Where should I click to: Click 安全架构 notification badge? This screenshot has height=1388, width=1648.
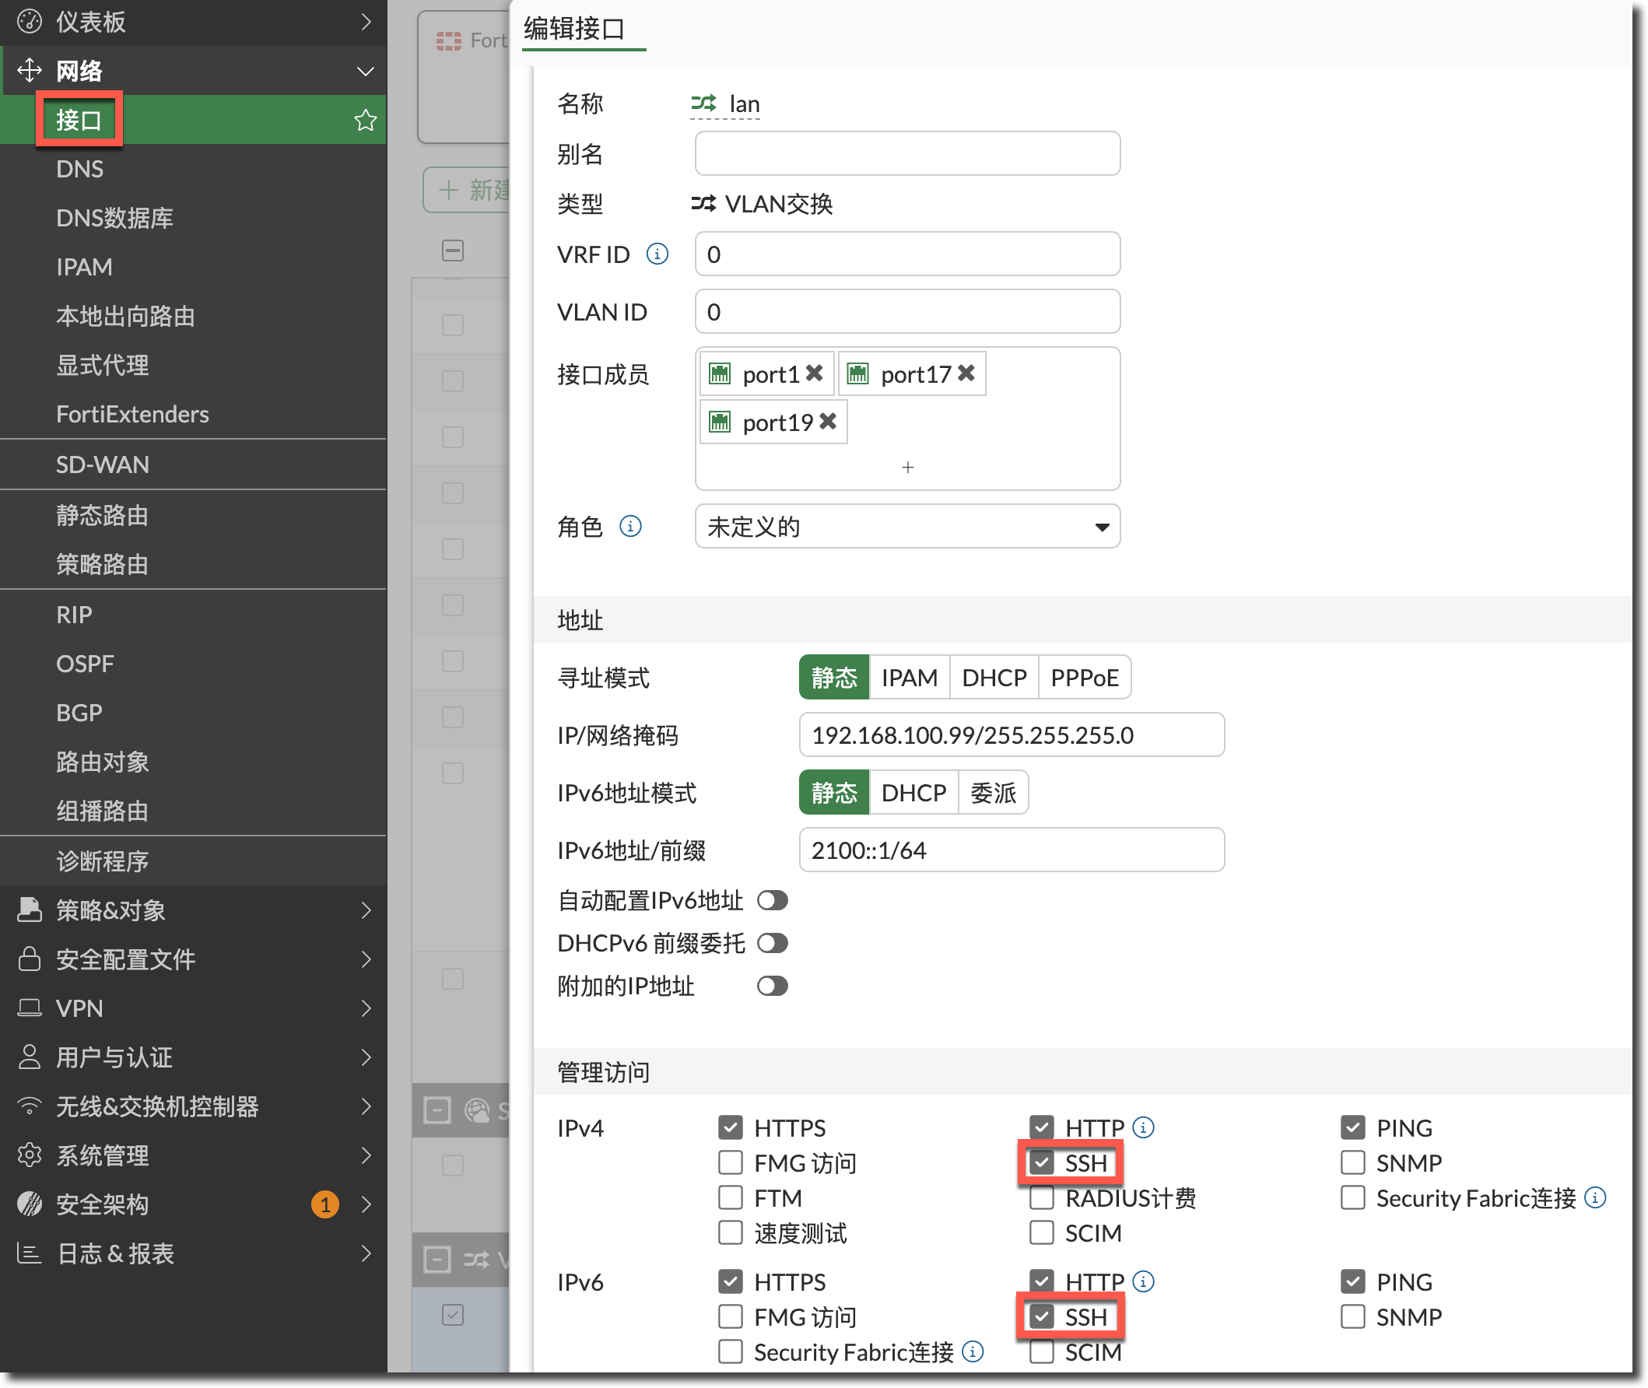click(x=325, y=1204)
